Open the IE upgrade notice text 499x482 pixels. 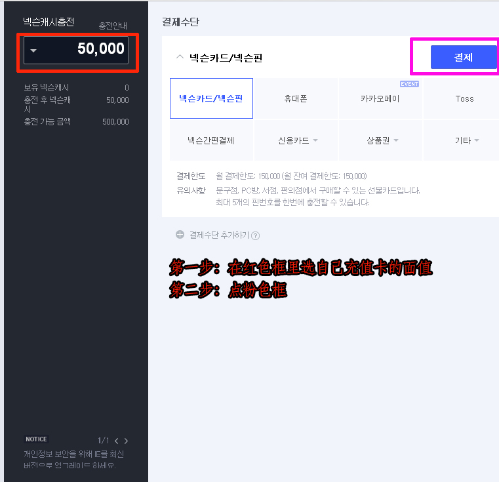tap(74, 460)
